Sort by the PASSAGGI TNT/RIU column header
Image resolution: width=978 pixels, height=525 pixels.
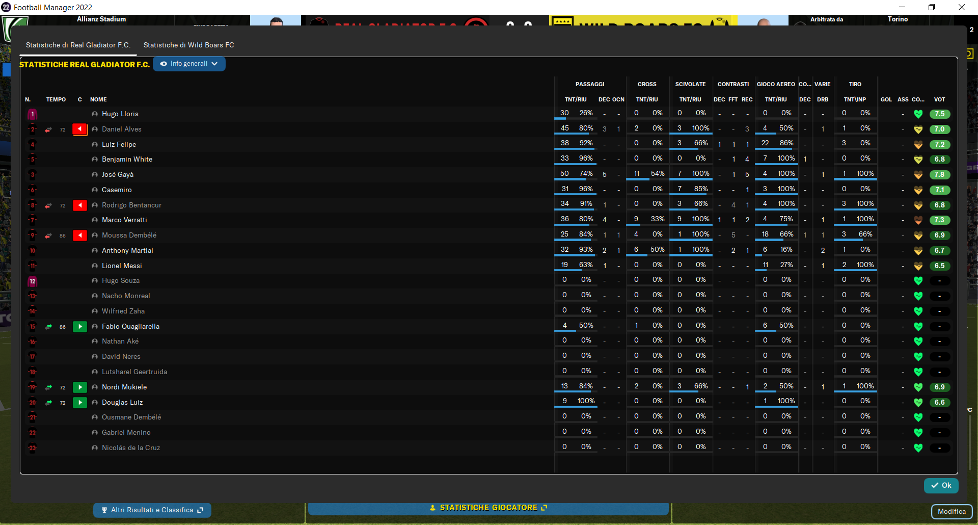click(x=576, y=100)
